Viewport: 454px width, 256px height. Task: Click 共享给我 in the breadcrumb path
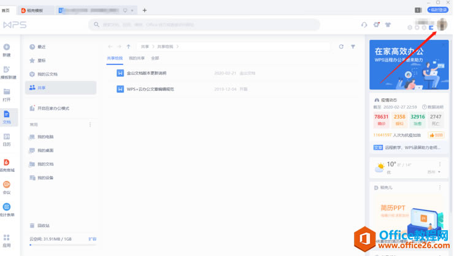click(165, 47)
